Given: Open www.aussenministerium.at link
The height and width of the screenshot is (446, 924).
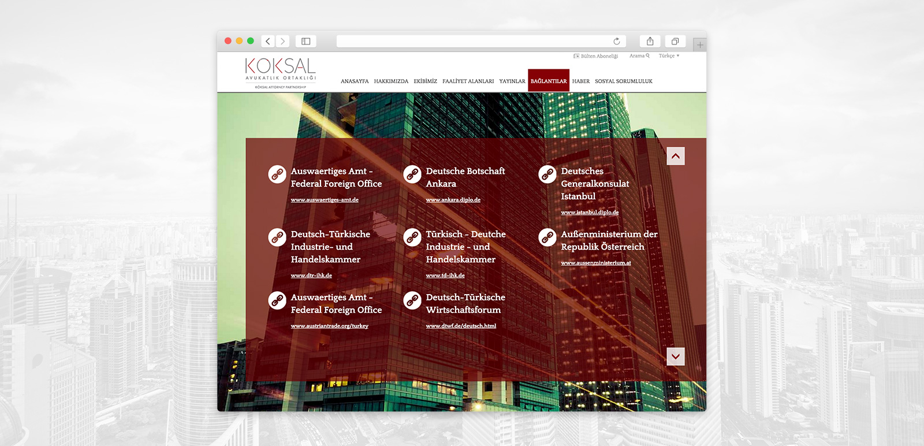Looking at the screenshot, I should coord(596,263).
